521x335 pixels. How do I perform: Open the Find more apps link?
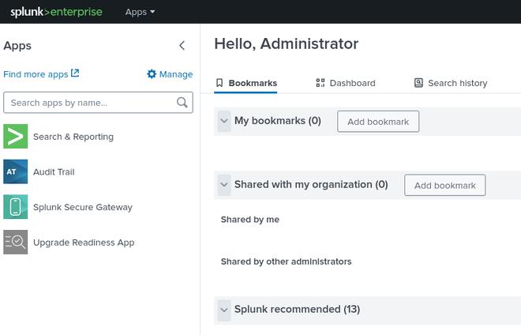tap(41, 73)
